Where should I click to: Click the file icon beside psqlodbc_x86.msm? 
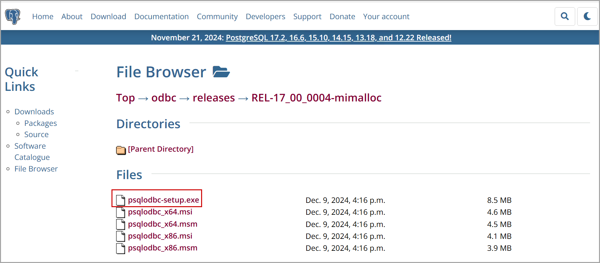point(121,248)
